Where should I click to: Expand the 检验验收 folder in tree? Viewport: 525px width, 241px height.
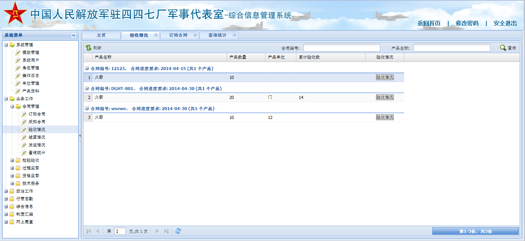click(x=12, y=160)
